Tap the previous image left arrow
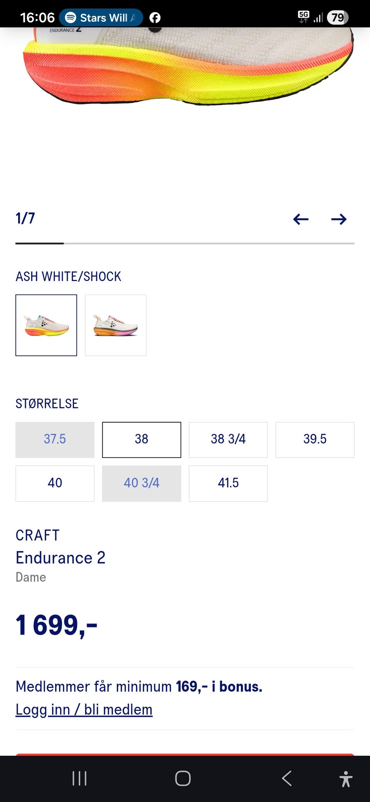 [x=301, y=219]
